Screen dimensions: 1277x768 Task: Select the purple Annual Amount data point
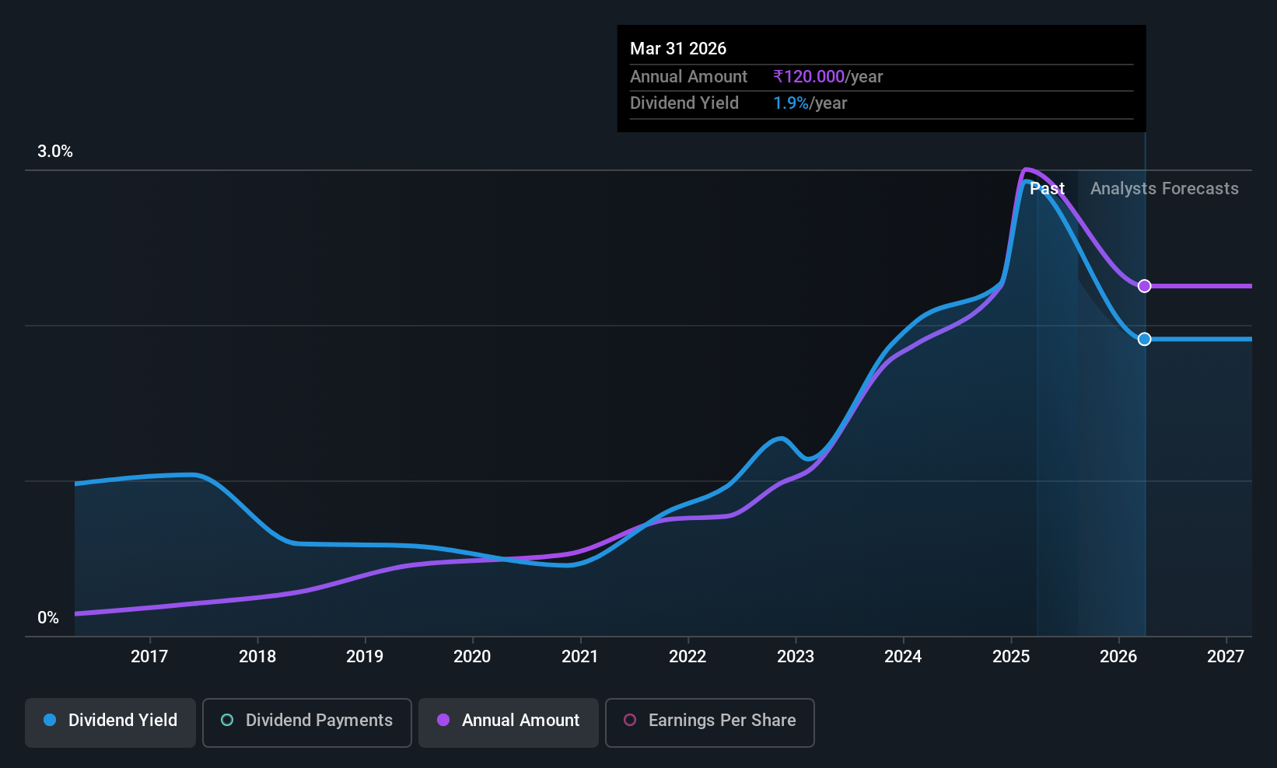pyautogui.click(x=1144, y=286)
